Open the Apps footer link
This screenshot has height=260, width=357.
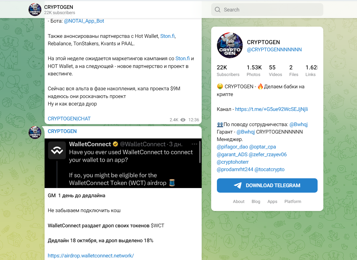(x=272, y=202)
